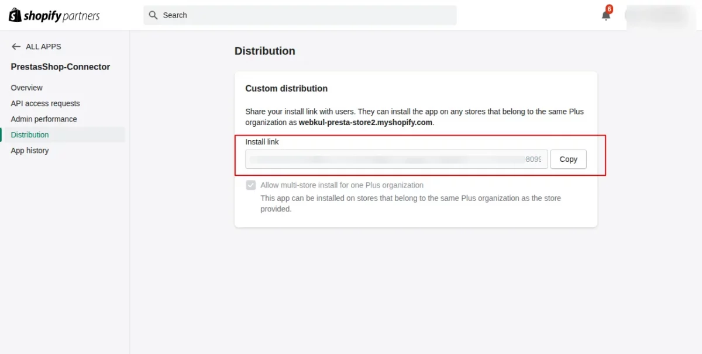Viewport: 702px width, 354px height.
Task: Click the Install link text field
Action: pyautogui.click(x=396, y=159)
